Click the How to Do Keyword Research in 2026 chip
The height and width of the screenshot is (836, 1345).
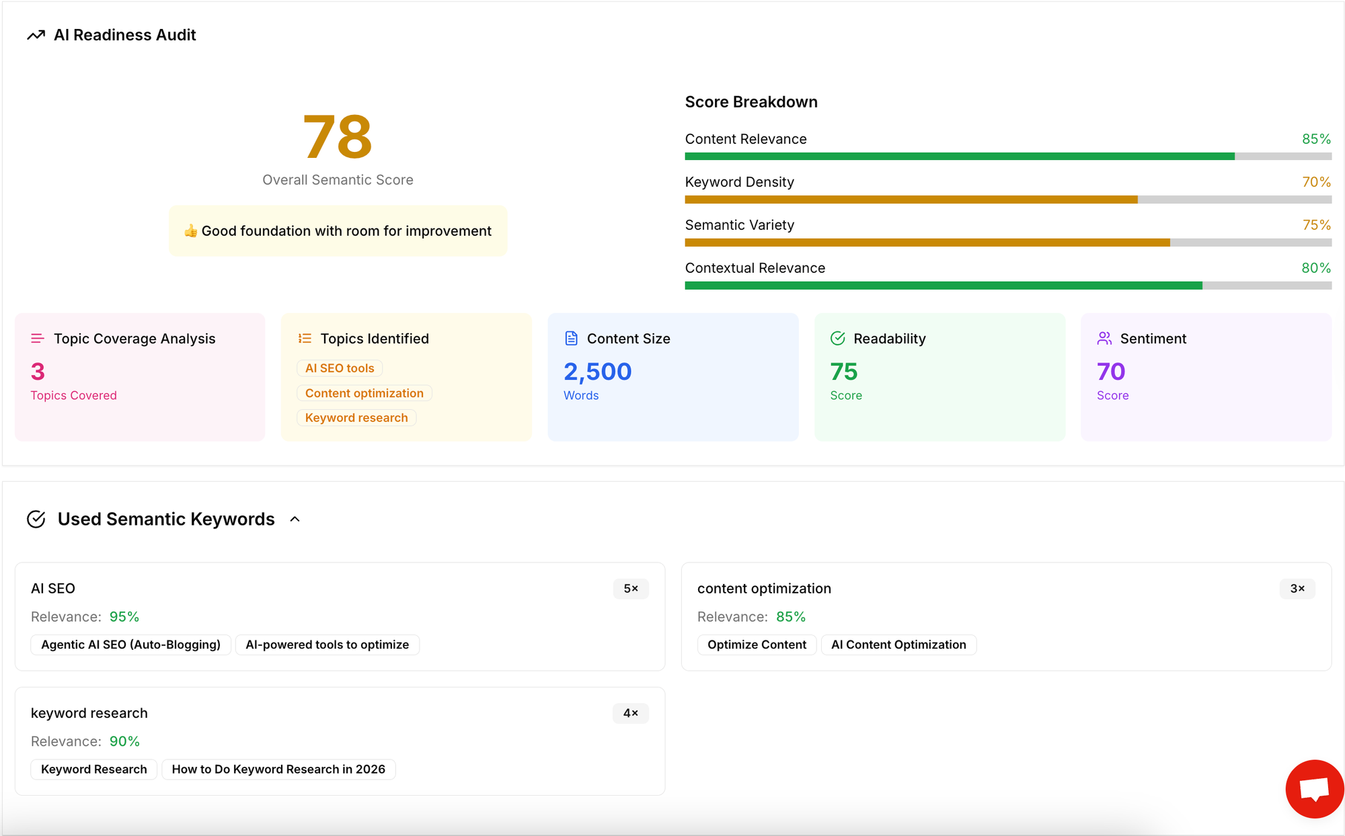[x=278, y=769]
